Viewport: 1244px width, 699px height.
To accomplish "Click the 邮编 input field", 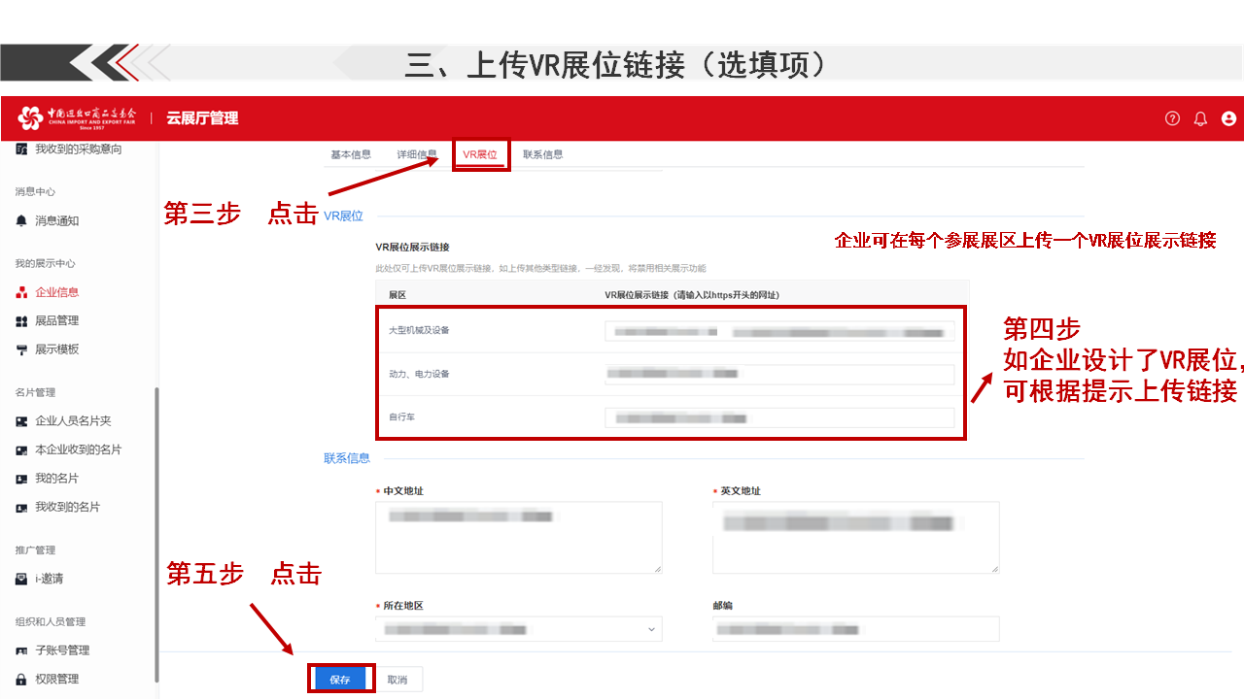I will 855,628.
